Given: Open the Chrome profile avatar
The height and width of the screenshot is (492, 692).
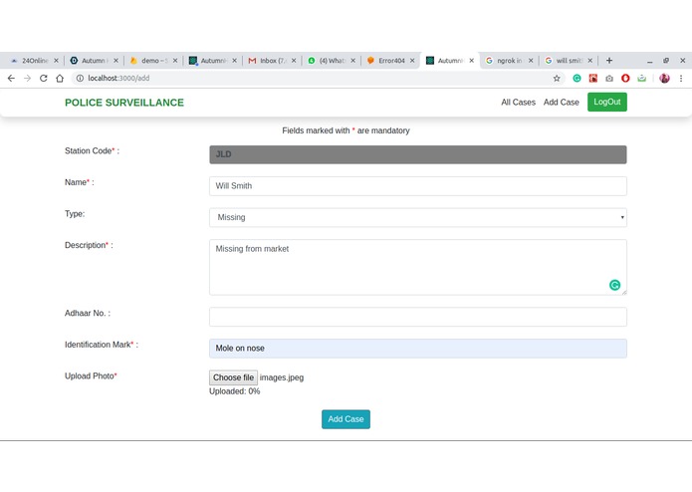Looking at the screenshot, I should tap(664, 78).
